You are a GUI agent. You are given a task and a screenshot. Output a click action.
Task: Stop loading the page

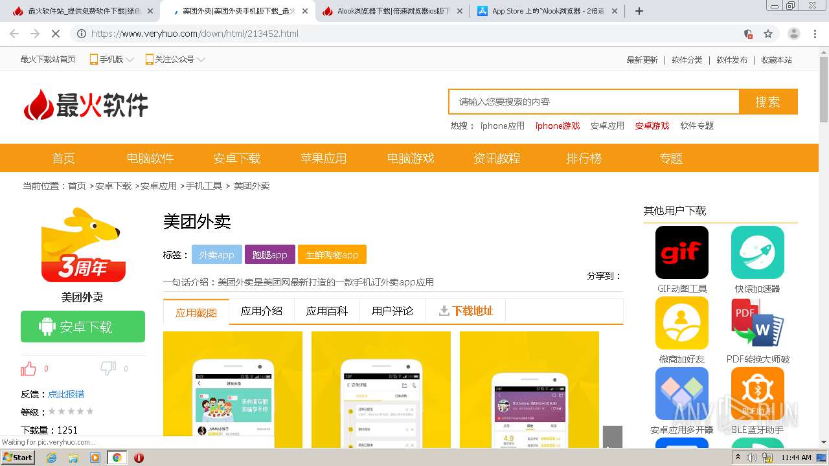(54, 34)
